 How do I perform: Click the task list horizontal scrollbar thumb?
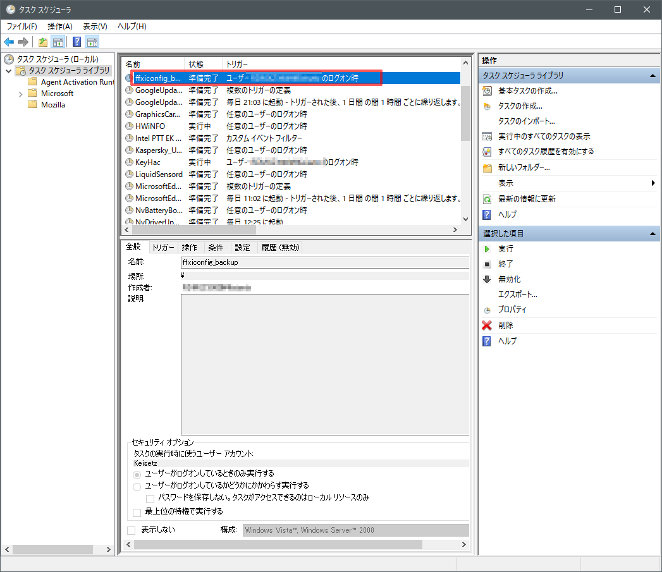click(194, 230)
